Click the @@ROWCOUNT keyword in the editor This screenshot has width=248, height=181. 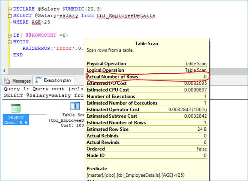pyautogui.click(x=41, y=35)
